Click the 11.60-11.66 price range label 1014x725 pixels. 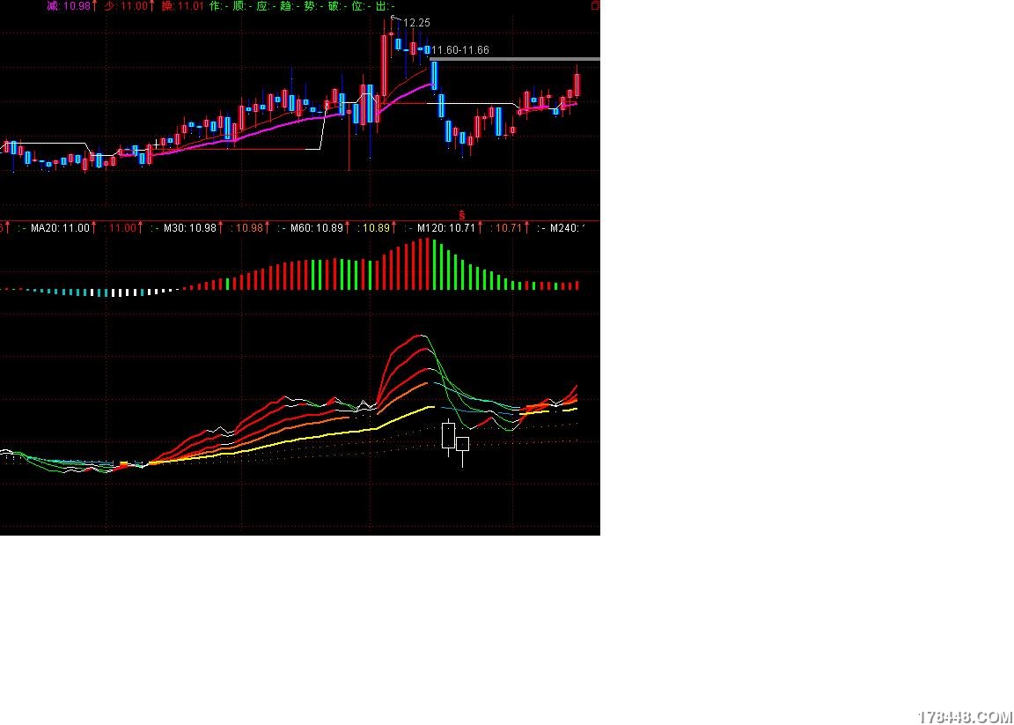(459, 50)
